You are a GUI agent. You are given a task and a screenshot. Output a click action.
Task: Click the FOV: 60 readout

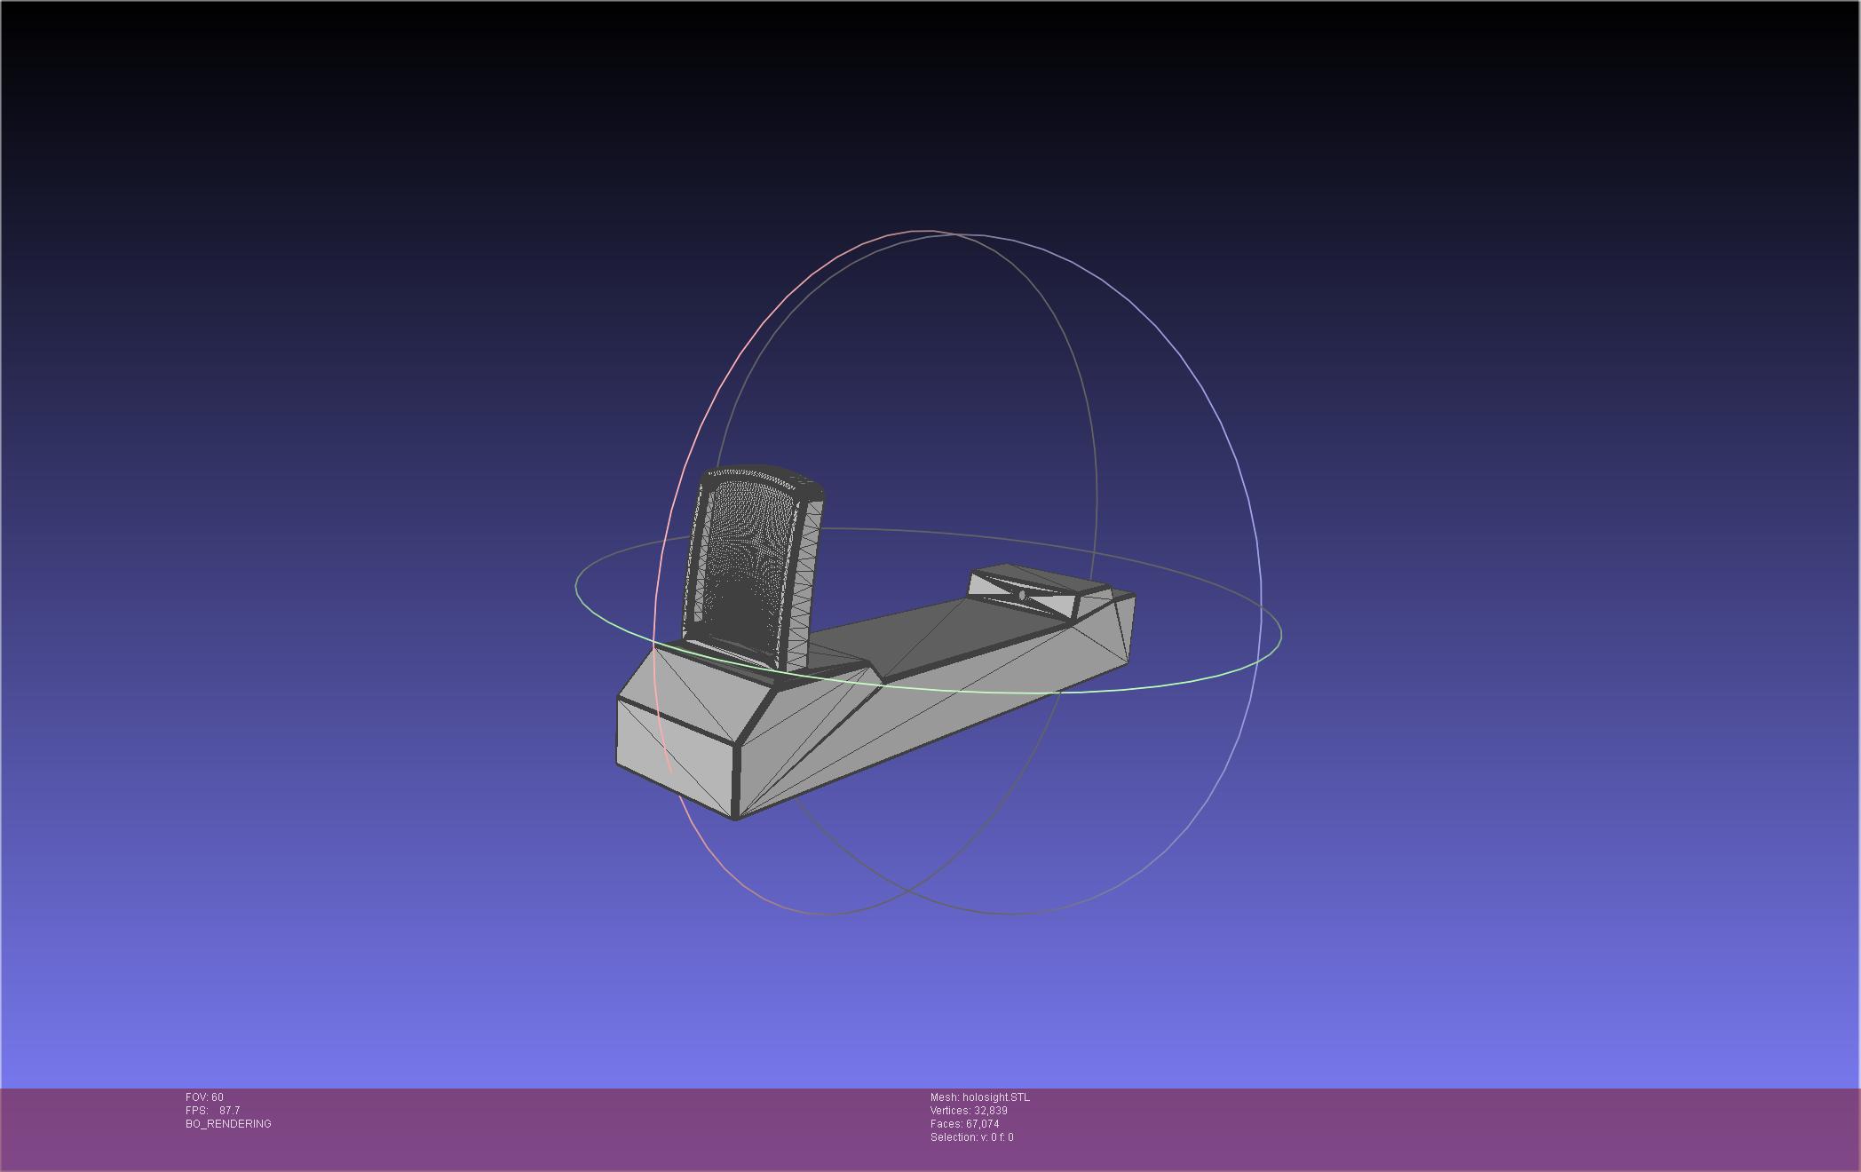204,1097
